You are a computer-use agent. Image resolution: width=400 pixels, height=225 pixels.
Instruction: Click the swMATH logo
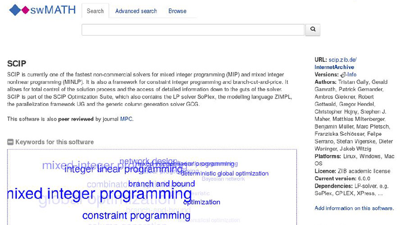click(x=42, y=10)
